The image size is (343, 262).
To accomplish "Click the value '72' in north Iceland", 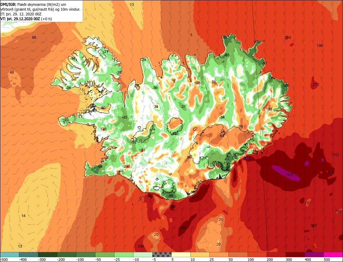I will [x=214, y=82].
